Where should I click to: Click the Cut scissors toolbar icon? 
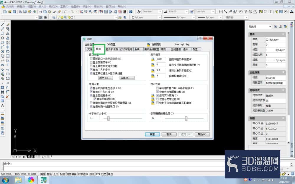click(x=40, y=12)
